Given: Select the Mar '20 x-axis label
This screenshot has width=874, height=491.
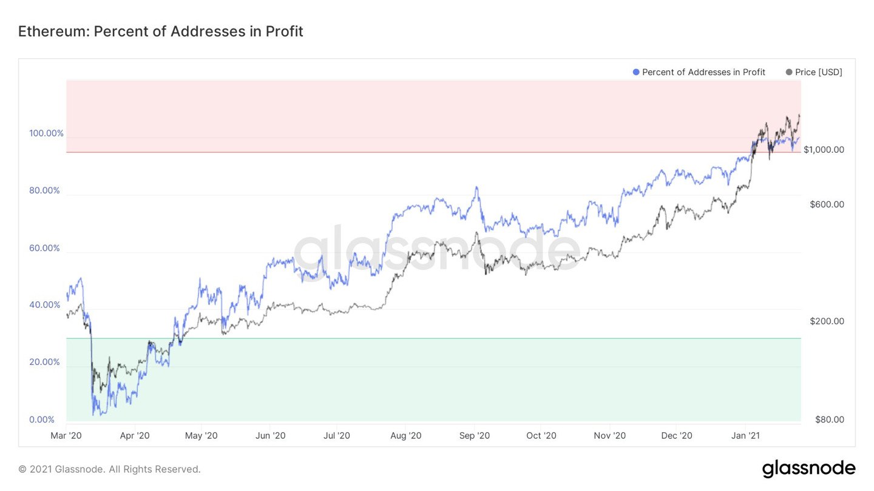Looking at the screenshot, I should (x=66, y=436).
